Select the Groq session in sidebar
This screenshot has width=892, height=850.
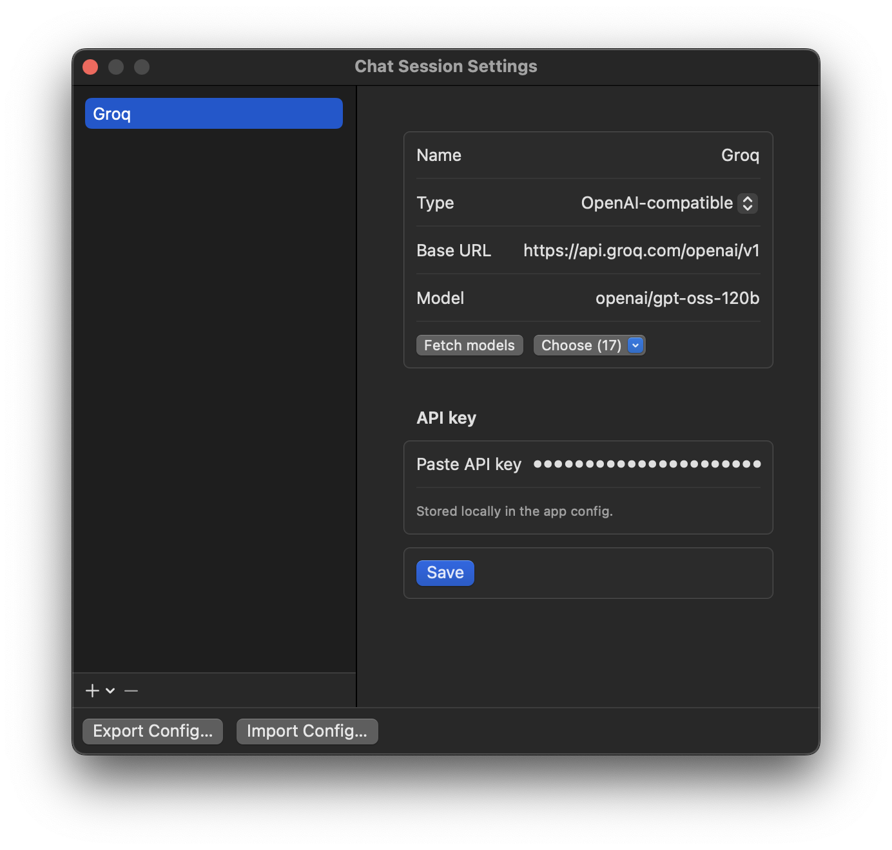[213, 113]
